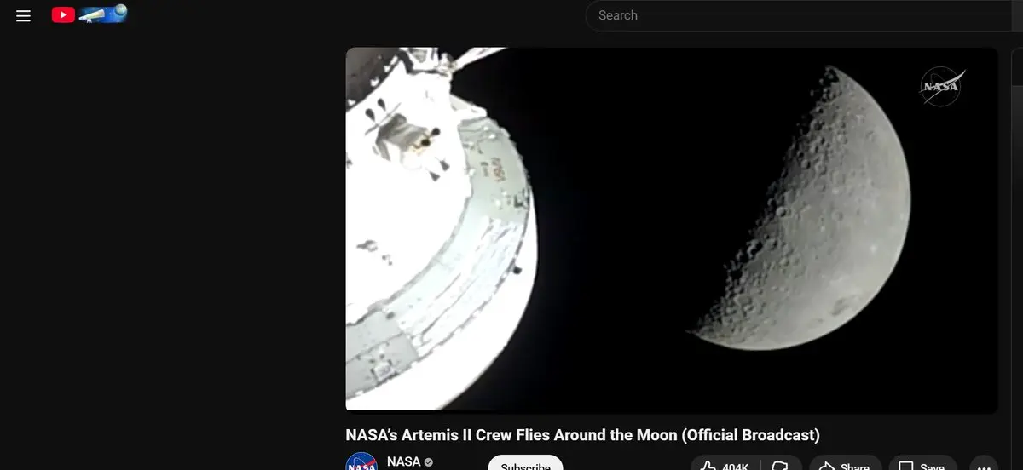This screenshot has height=470, width=1023.
Task: Save the video to a playlist
Action: [x=921, y=463]
